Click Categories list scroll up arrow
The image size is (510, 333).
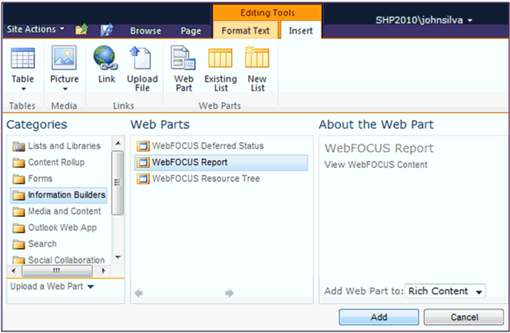[118, 144]
